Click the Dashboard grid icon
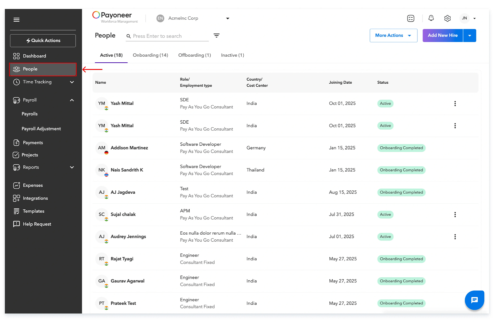Viewport: 494px width, 329px height. pyautogui.click(x=16, y=56)
